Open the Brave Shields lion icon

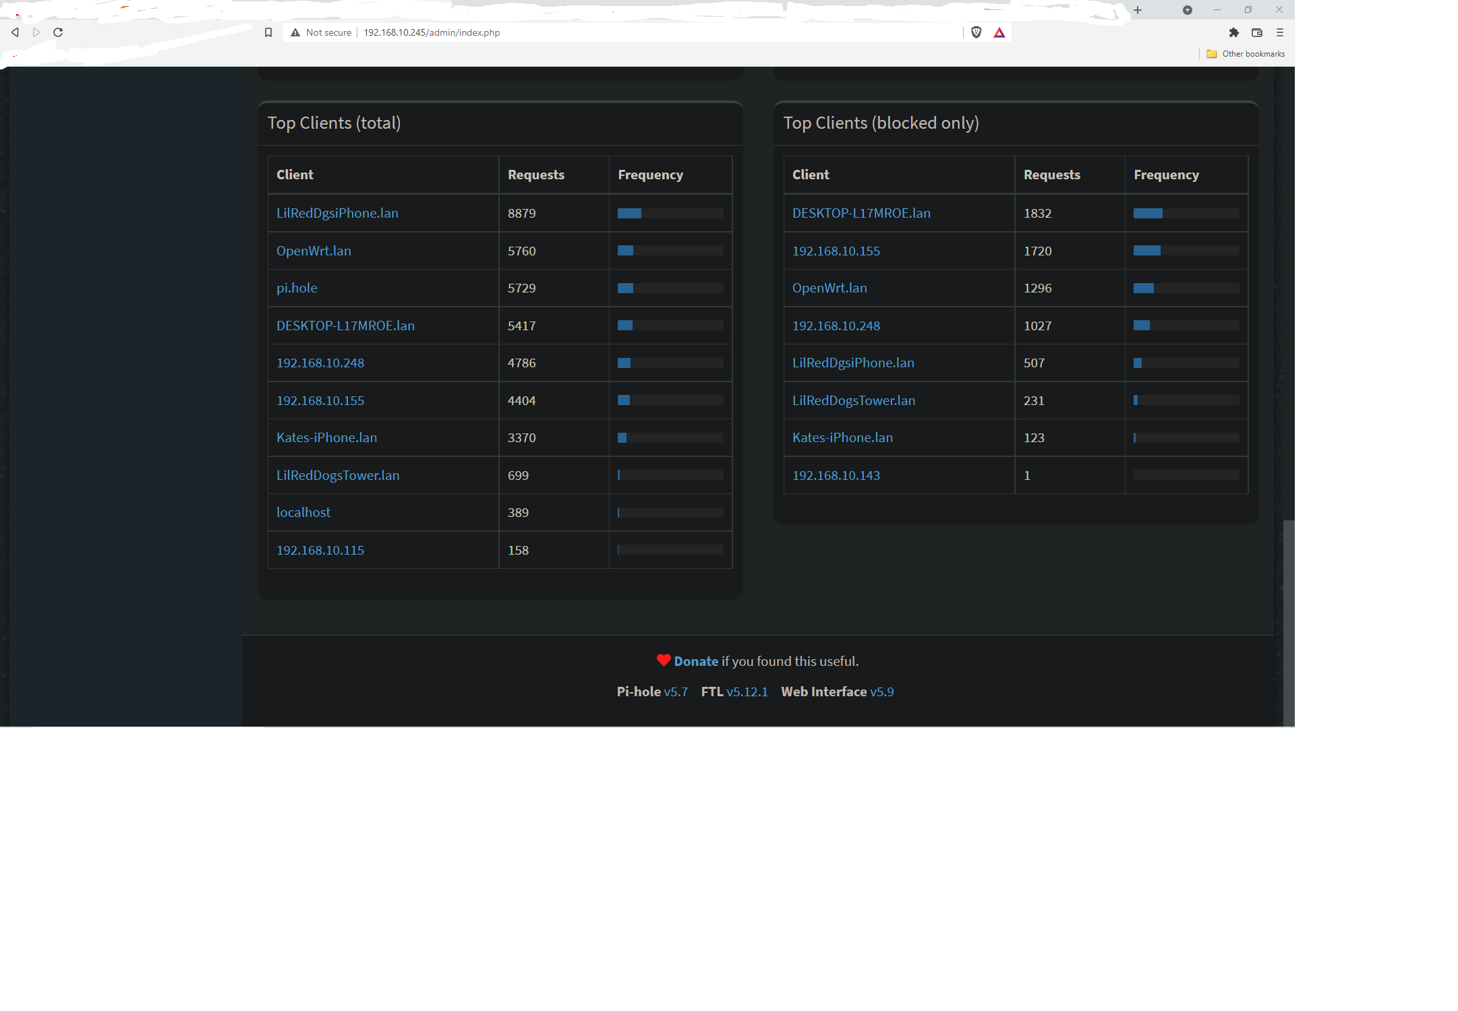click(x=976, y=32)
